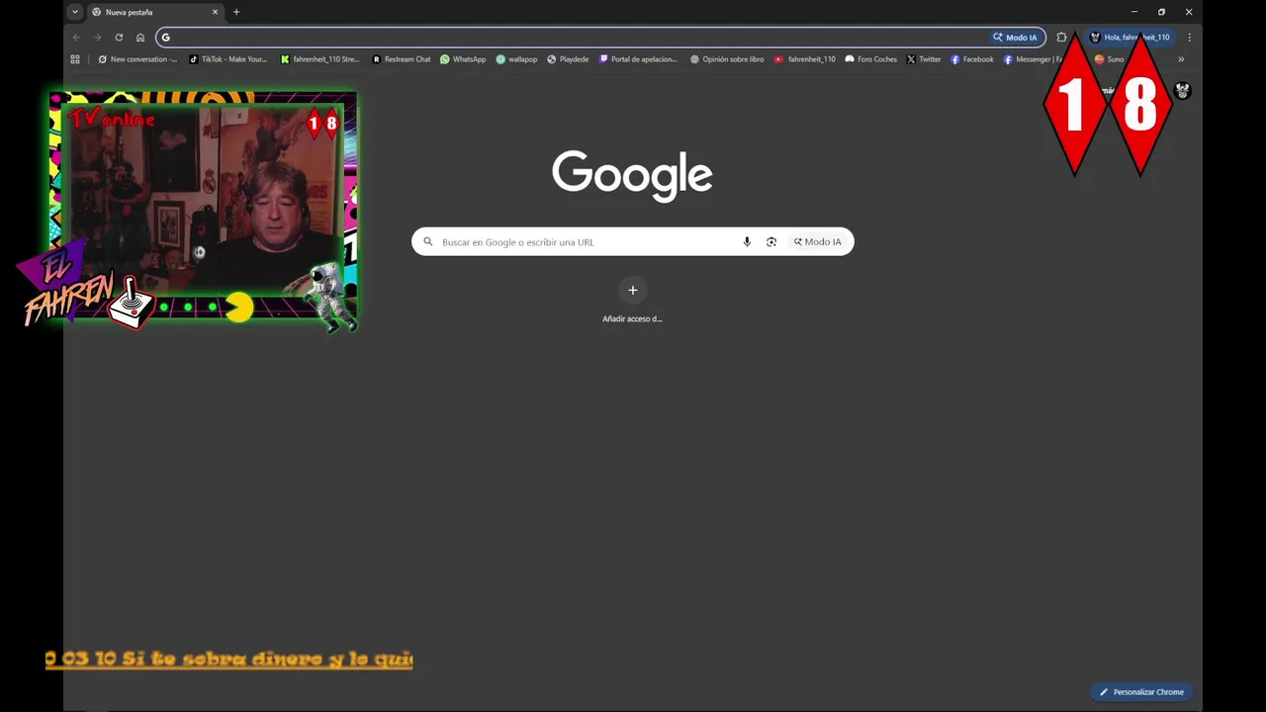Screen dimensions: 1266x712
Task: Open the tab search dropdown arrow
Action: point(75,12)
